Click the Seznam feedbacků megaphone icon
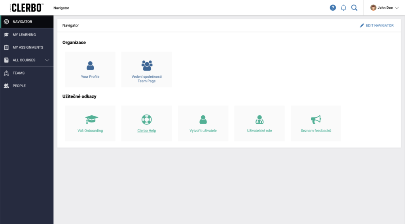 click(x=316, y=119)
